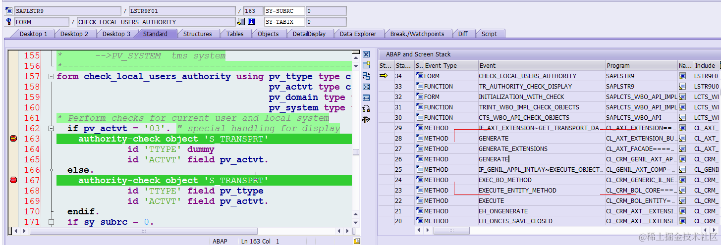This screenshot has height=245, width=721.
Task: Click the blue information icon
Action: (252, 22)
